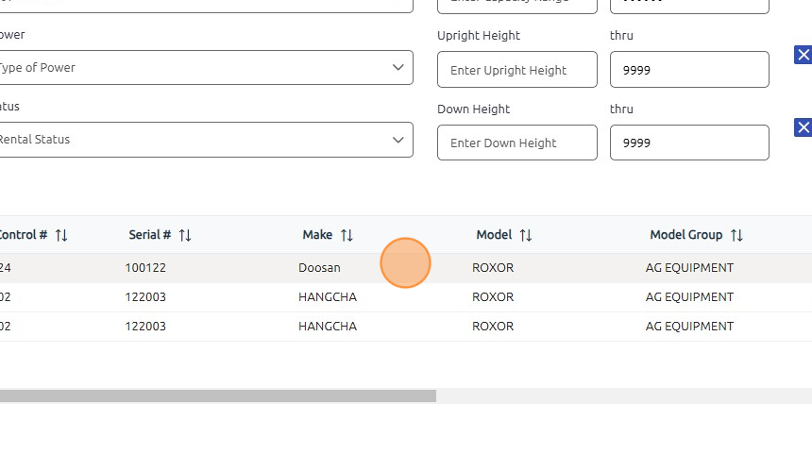Click the Enter Upright Height field

[x=516, y=70]
